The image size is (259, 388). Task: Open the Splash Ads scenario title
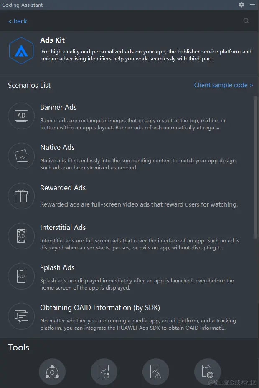[57, 267]
